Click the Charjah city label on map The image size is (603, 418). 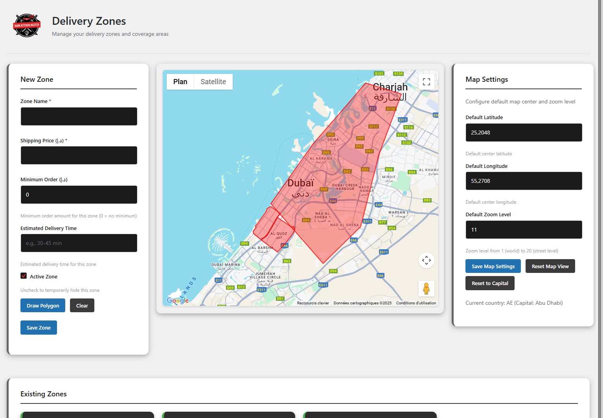coord(390,87)
